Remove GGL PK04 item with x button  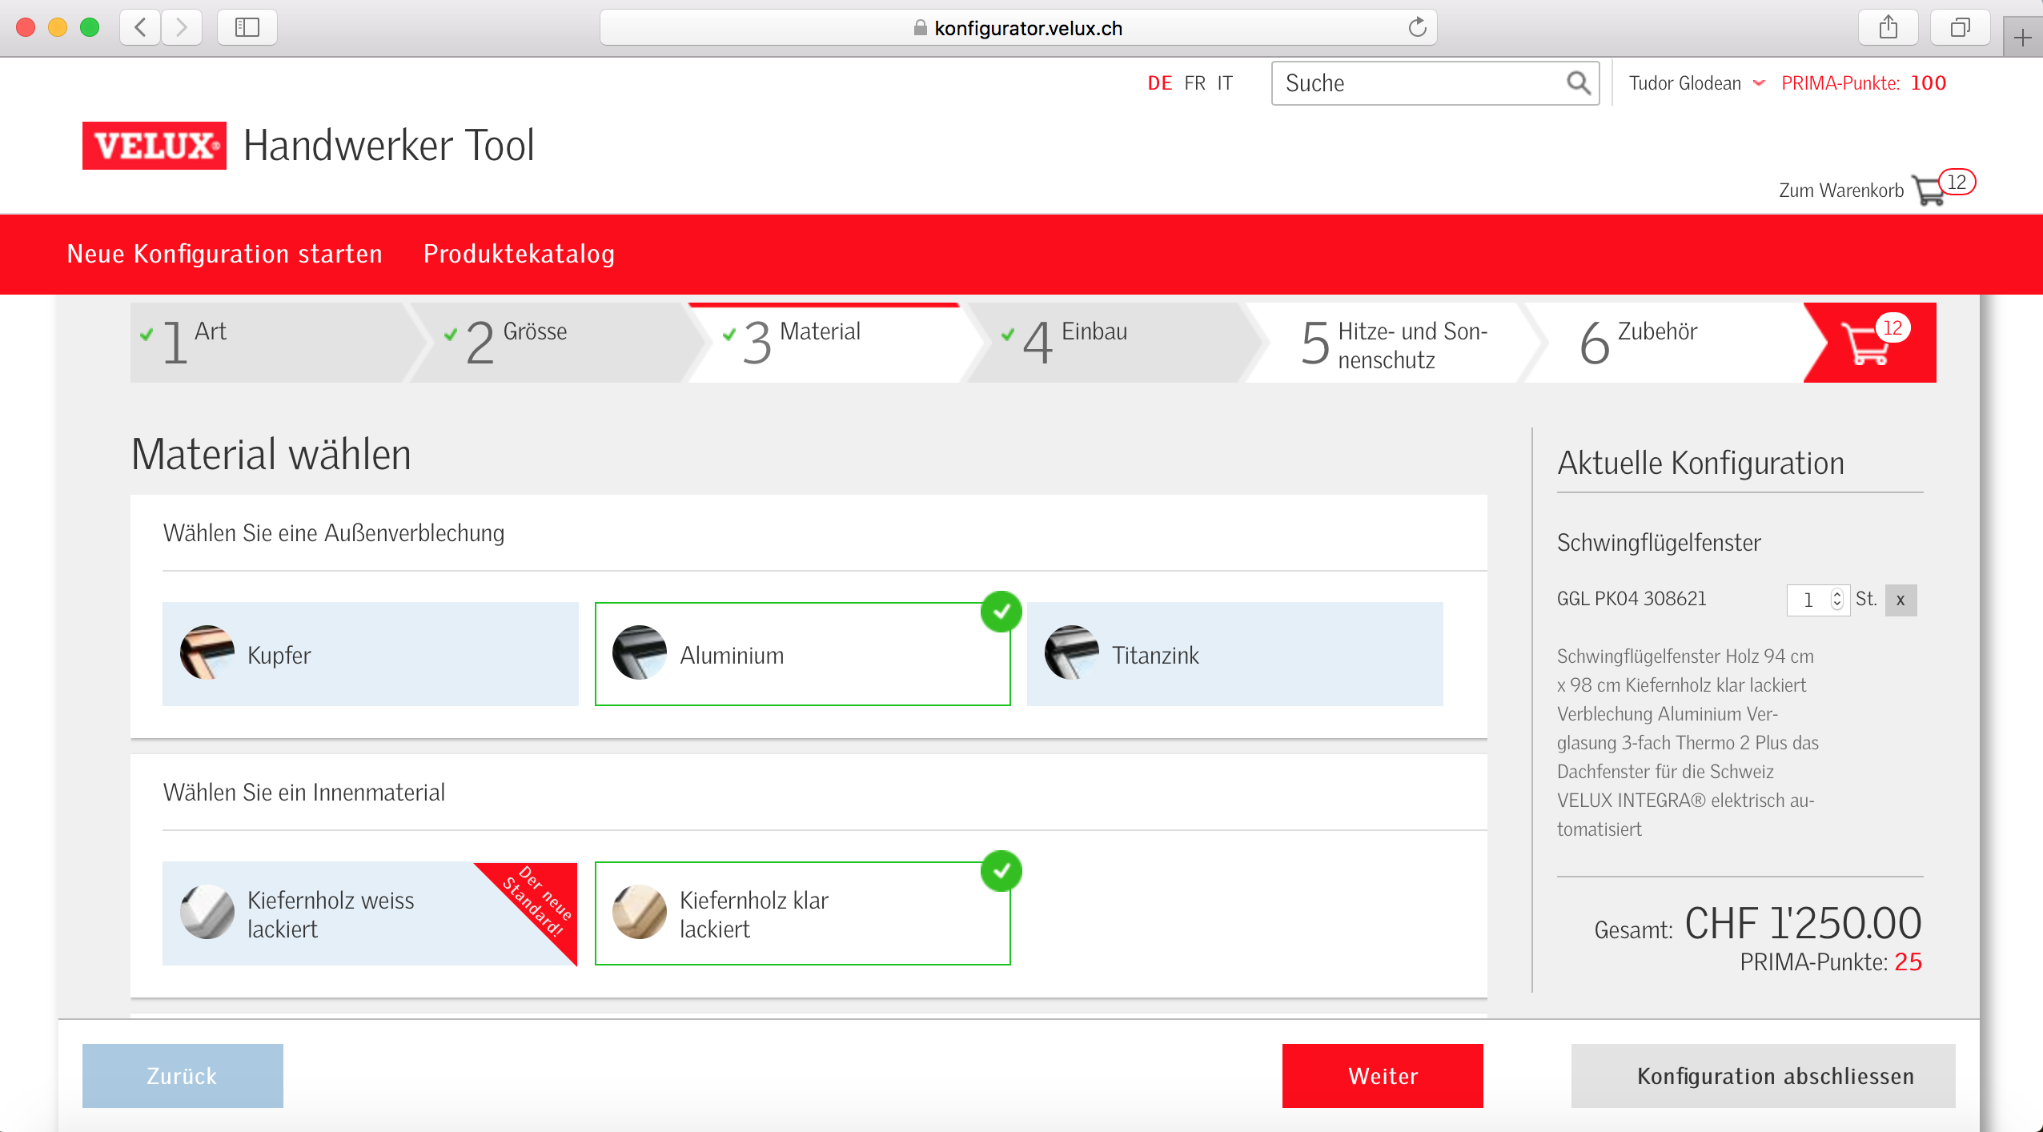tap(1901, 600)
